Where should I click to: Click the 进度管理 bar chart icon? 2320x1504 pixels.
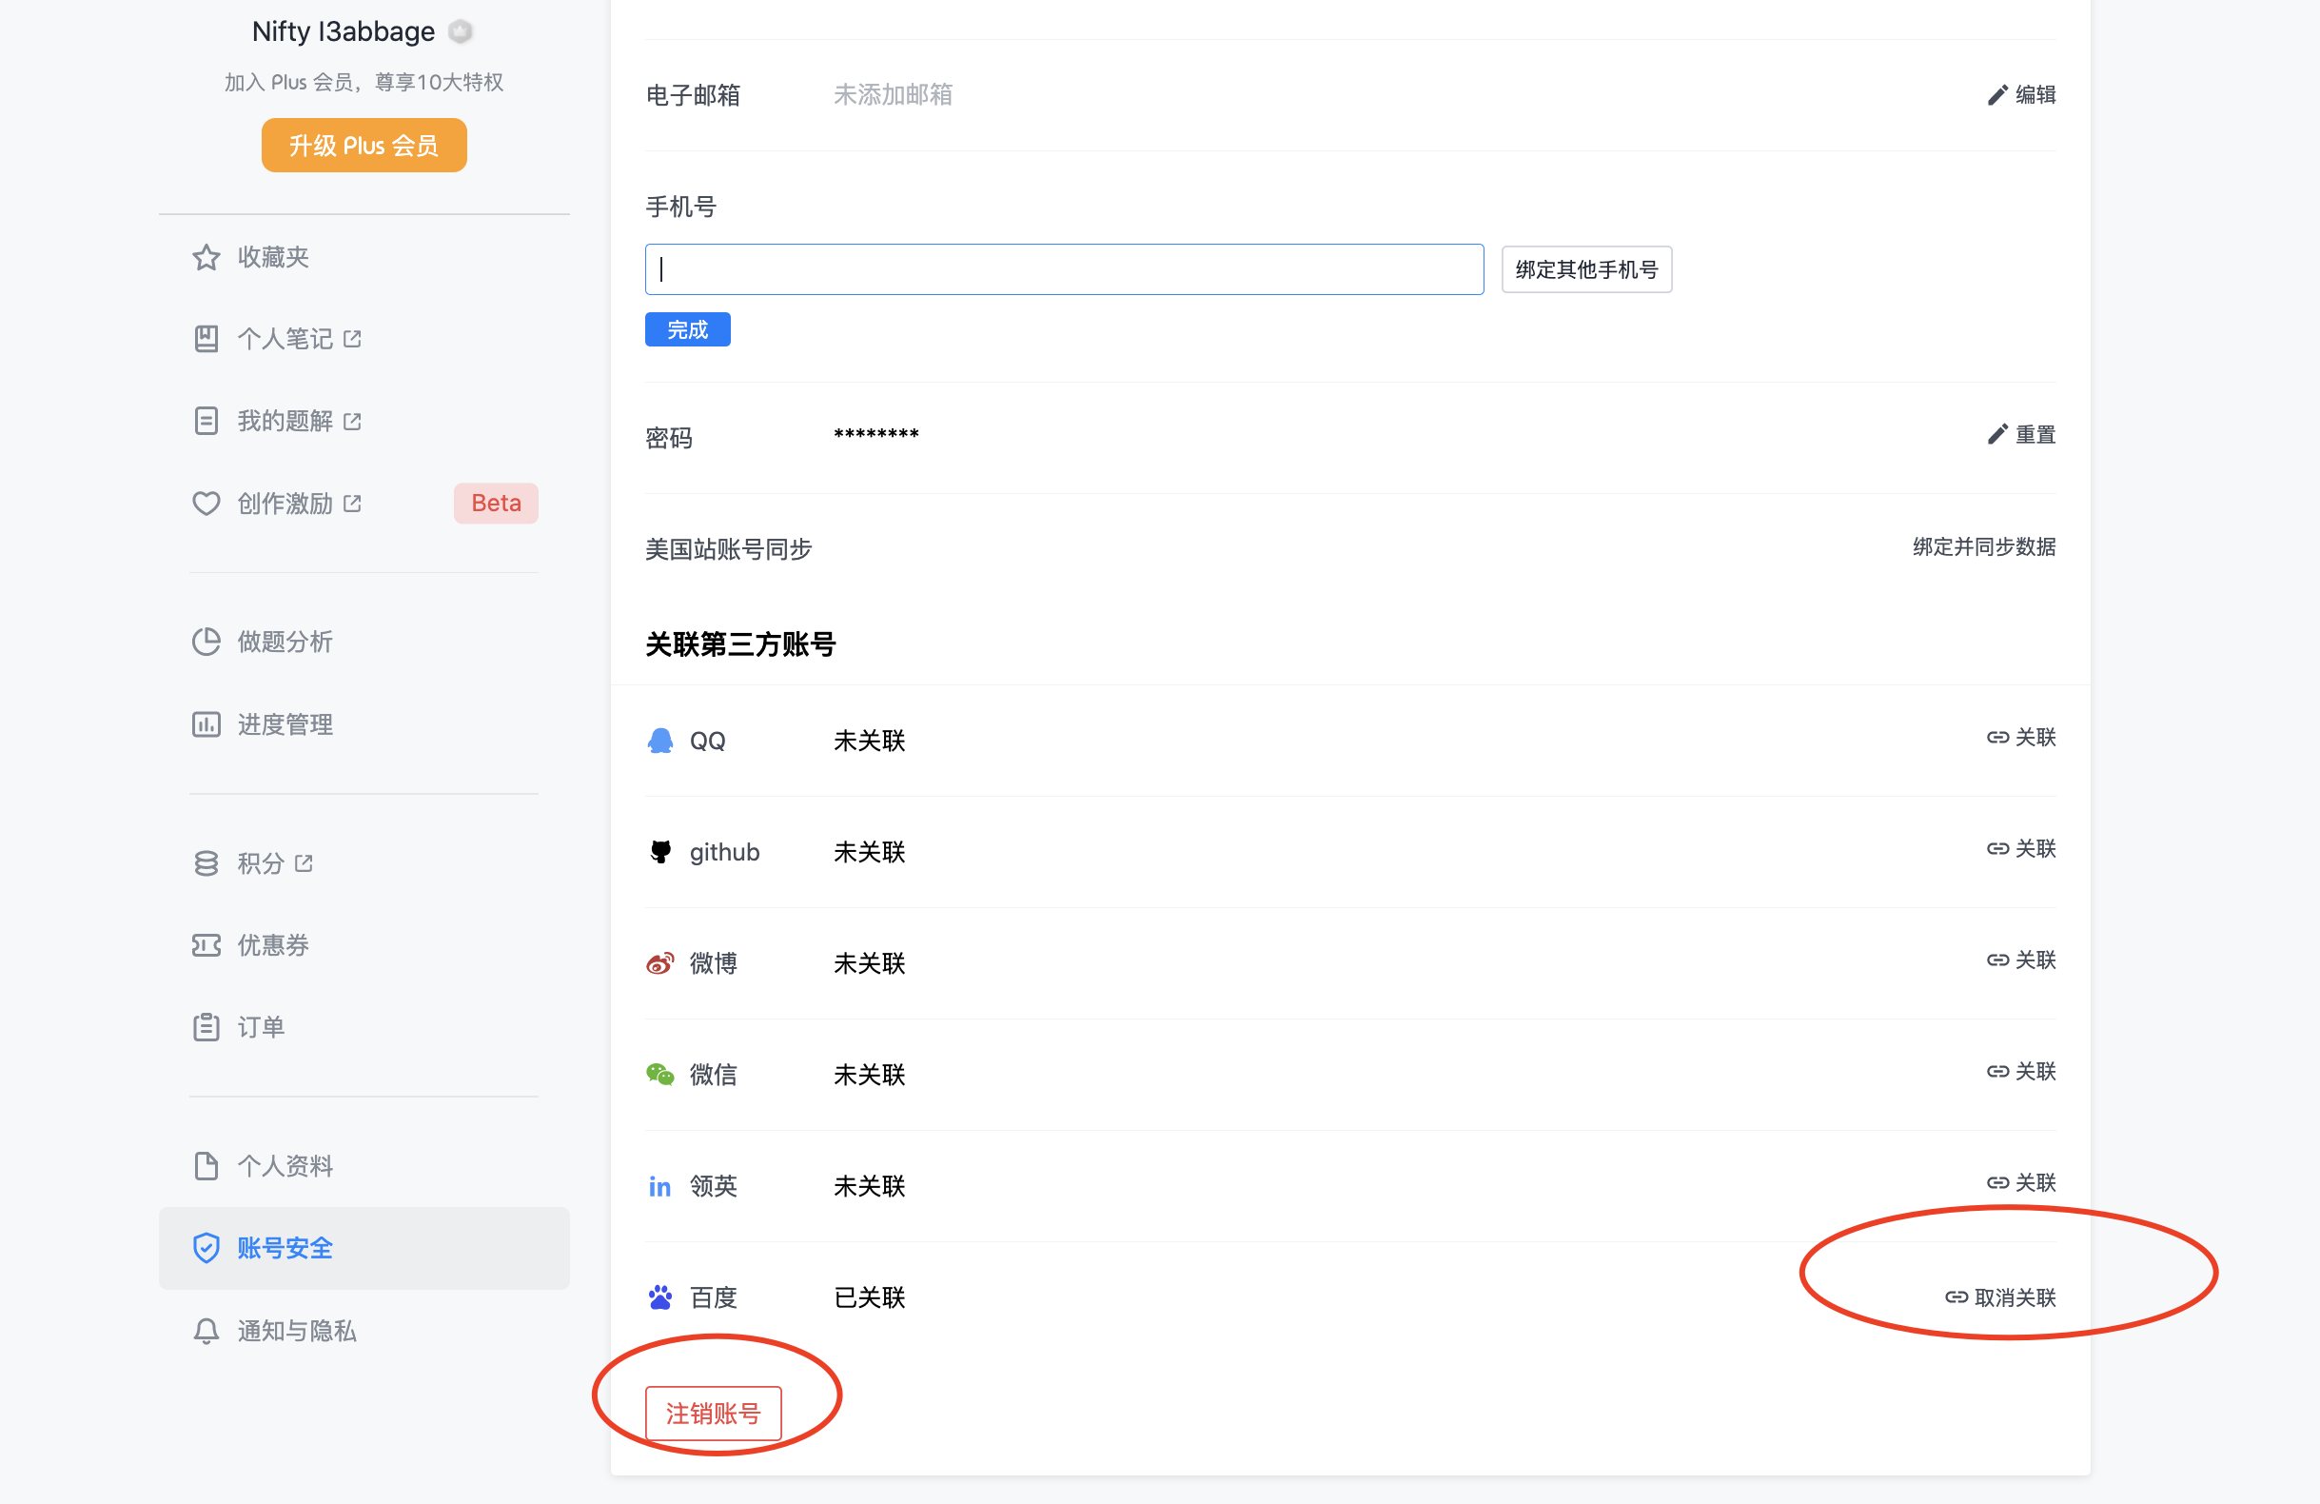click(206, 724)
